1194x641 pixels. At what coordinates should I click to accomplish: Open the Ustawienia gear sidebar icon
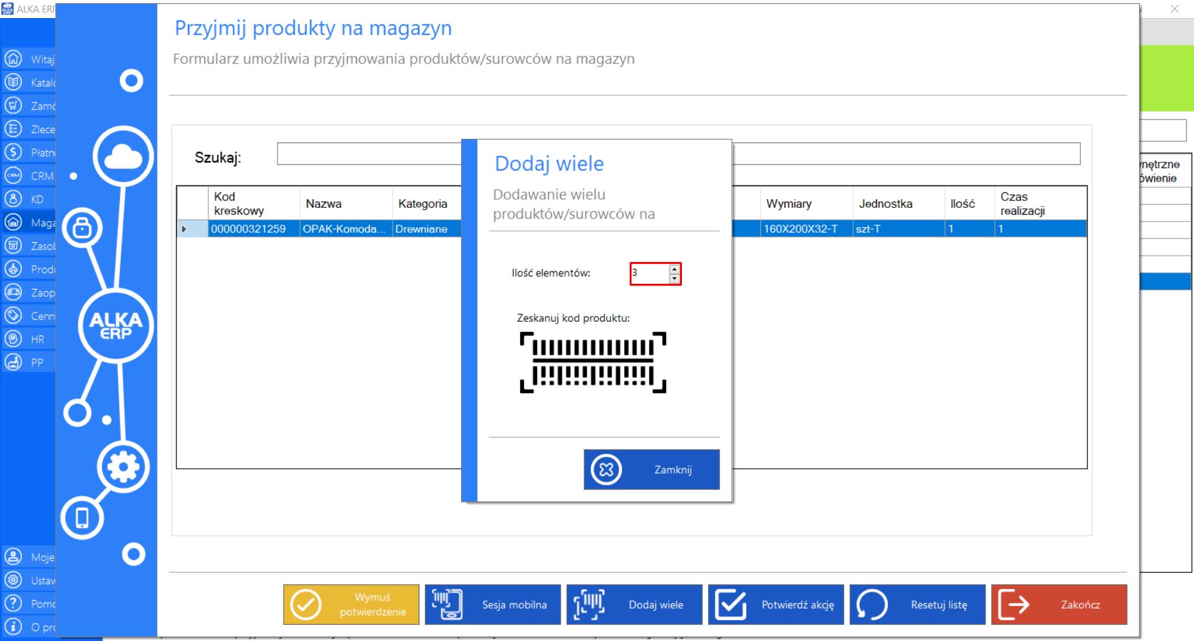(13, 580)
